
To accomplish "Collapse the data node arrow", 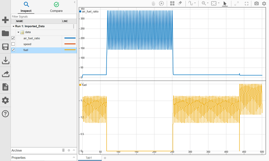I will [x=18, y=32].
